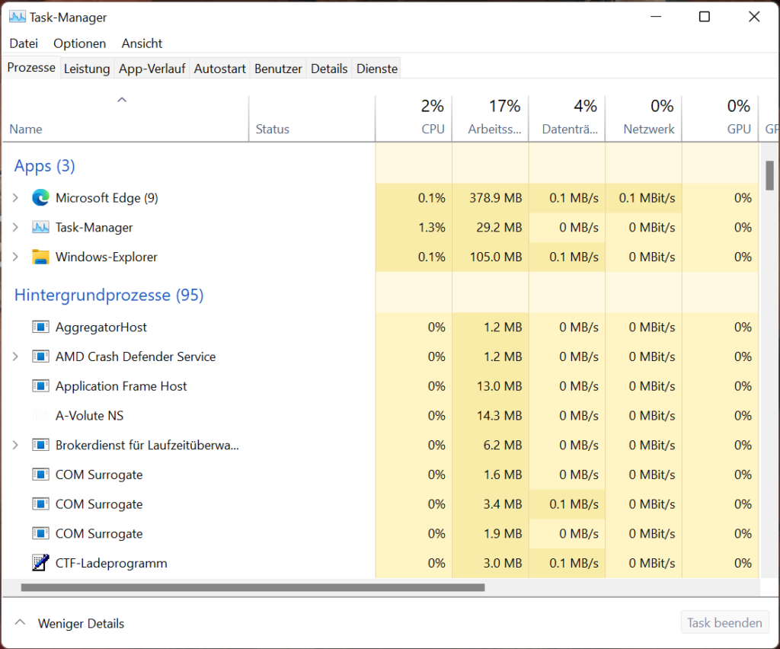Open the Ansicht menu

click(x=142, y=43)
